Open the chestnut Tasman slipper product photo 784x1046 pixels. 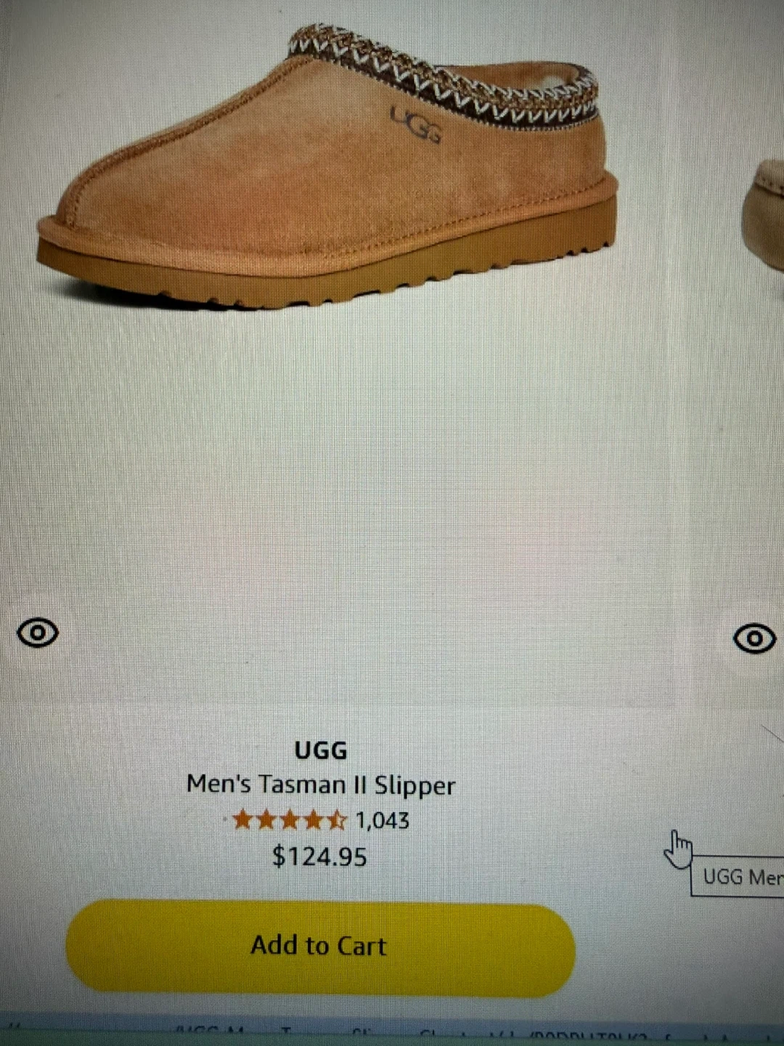tap(327, 167)
